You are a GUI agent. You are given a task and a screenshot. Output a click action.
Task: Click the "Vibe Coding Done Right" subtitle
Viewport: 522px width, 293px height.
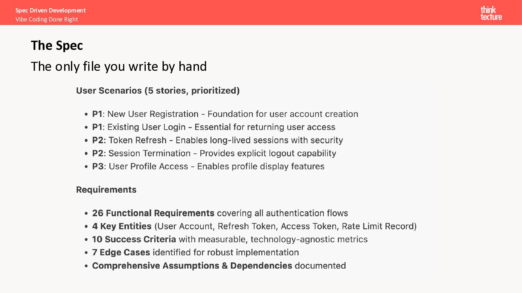pos(46,19)
